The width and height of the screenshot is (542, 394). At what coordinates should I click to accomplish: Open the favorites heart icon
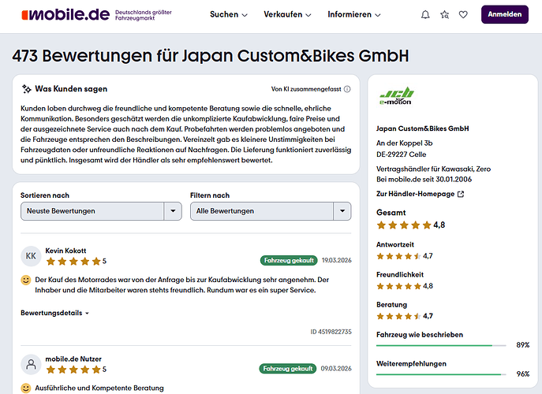point(463,15)
